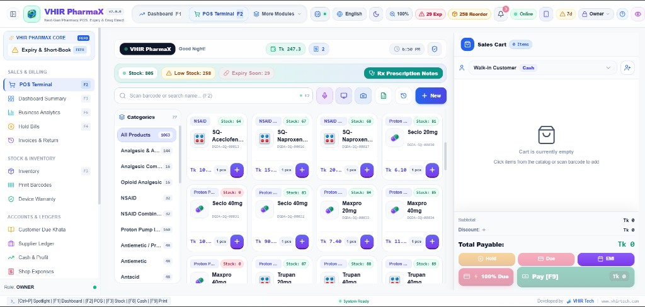This screenshot has width=645, height=307.
Task: Open Dashboard Summary in sidebar
Action: pyautogui.click(x=49, y=99)
